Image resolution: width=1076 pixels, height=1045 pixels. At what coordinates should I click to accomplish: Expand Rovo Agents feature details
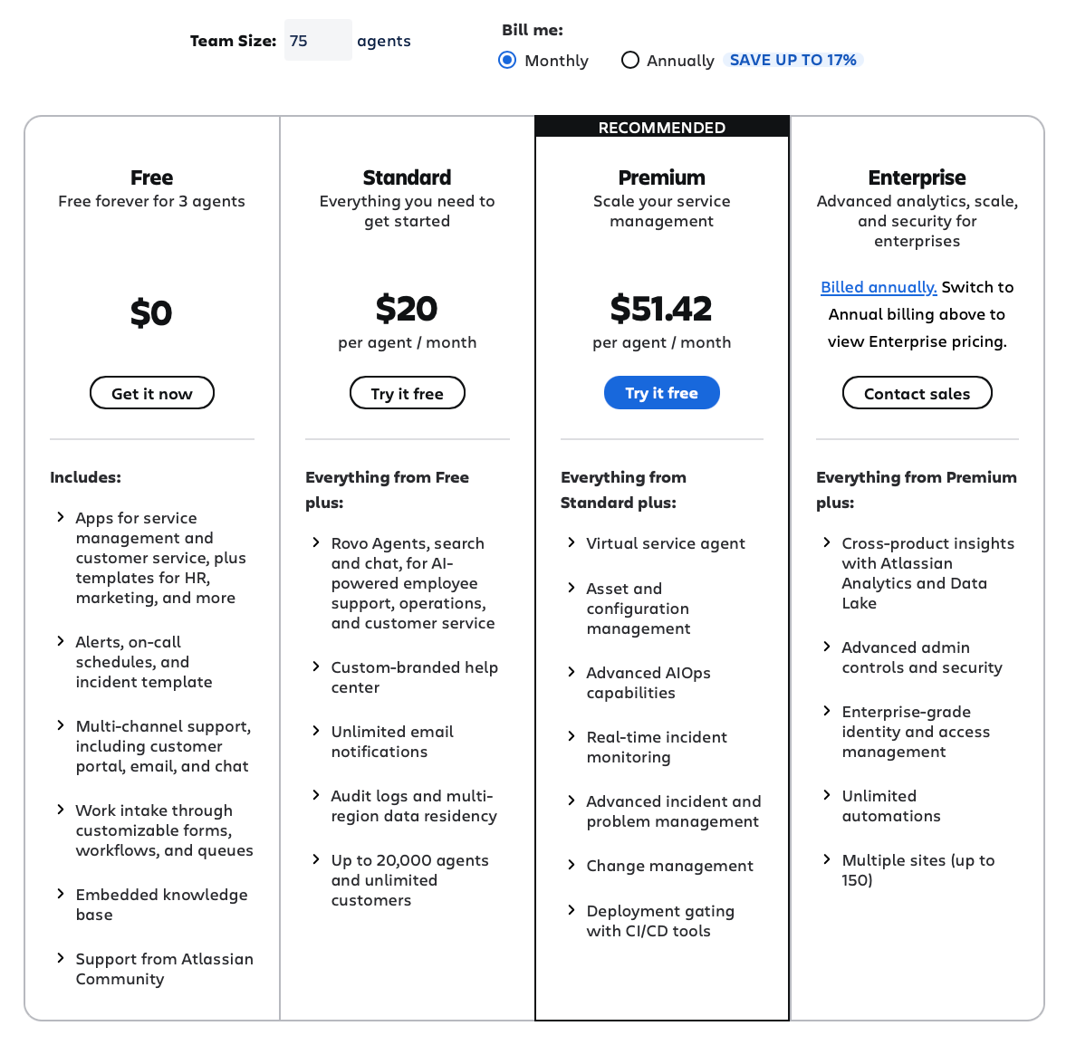tap(314, 542)
